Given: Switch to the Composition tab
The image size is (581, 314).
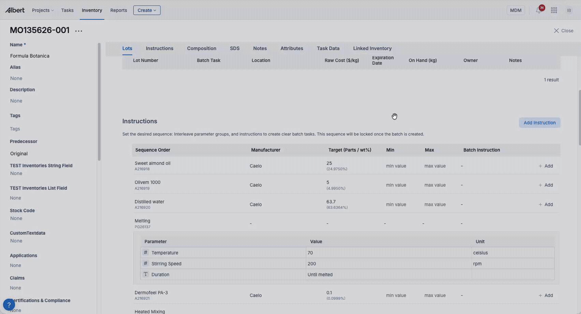Looking at the screenshot, I should (x=202, y=48).
